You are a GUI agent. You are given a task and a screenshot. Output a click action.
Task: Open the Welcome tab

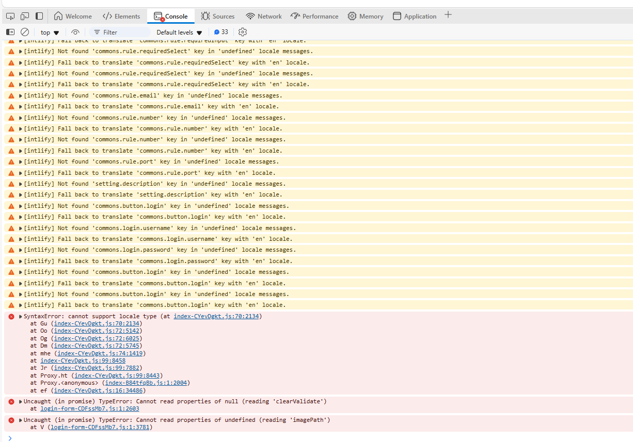pos(73,16)
